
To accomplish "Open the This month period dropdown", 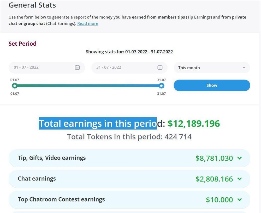I will [x=212, y=68].
